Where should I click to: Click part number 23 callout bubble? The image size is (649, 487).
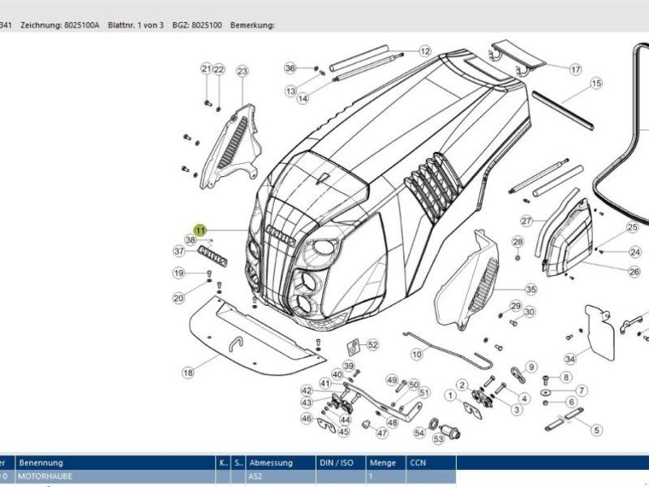click(x=242, y=72)
